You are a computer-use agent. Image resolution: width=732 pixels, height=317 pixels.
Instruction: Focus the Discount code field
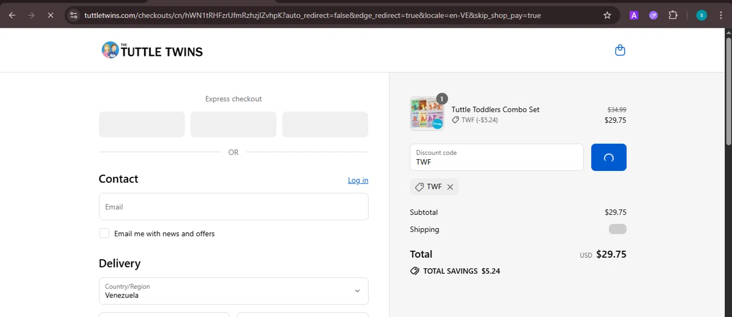496,157
